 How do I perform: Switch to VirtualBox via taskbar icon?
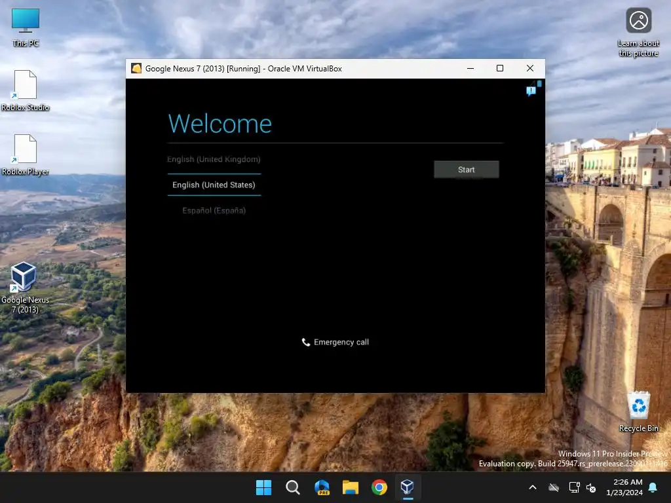pos(408,487)
